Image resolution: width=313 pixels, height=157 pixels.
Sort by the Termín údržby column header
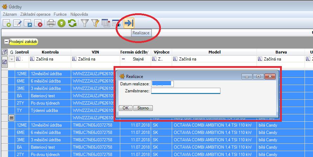coord(135,52)
